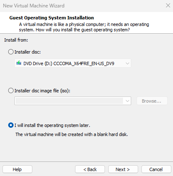Close the New Virtual Machine Wizard window
173x176 pixels.
(168, 6)
